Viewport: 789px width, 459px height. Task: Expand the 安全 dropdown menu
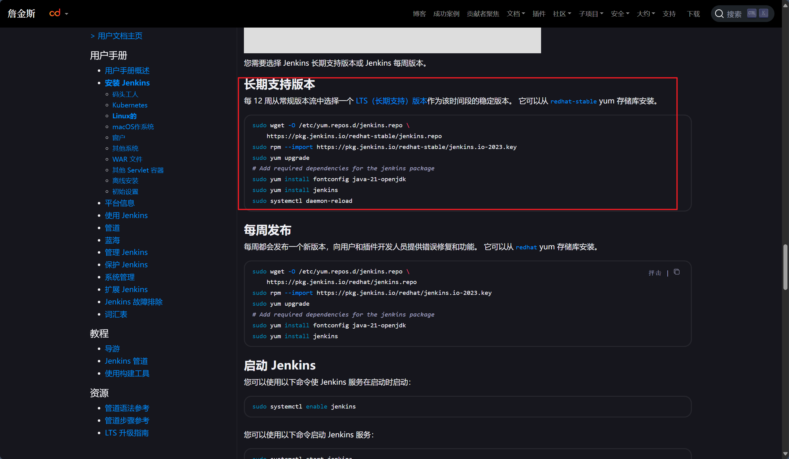click(x=620, y=14)
